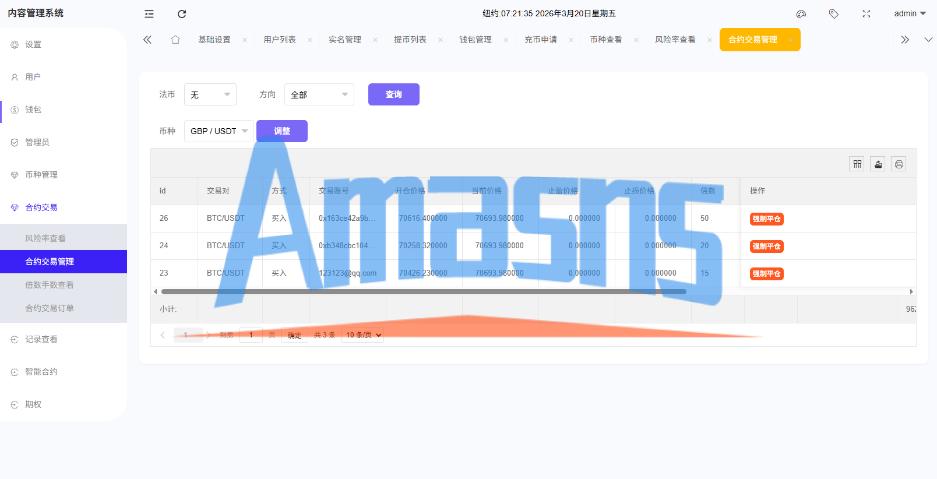
Task: Expand the 期权 sidebar menu
Action: click(64, 404)
